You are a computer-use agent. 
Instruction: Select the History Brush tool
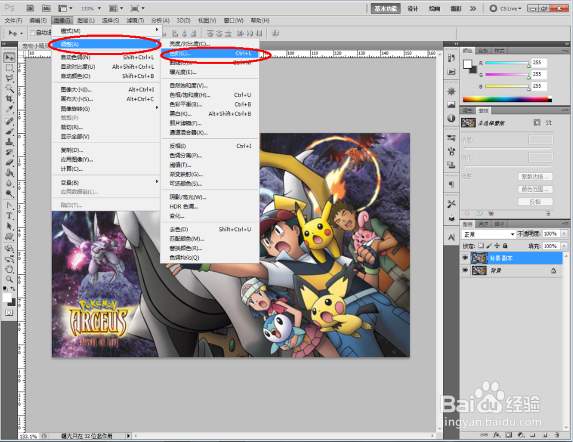(9, 152)
